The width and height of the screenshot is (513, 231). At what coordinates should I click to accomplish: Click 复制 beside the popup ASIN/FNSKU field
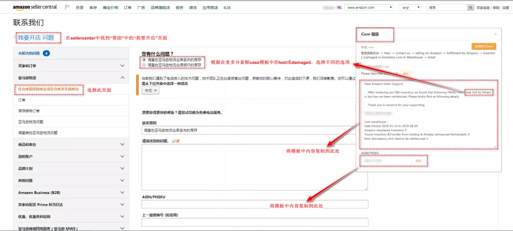[418, 160]
